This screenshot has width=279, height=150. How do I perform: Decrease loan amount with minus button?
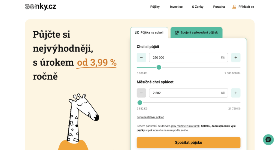point(141,58)
